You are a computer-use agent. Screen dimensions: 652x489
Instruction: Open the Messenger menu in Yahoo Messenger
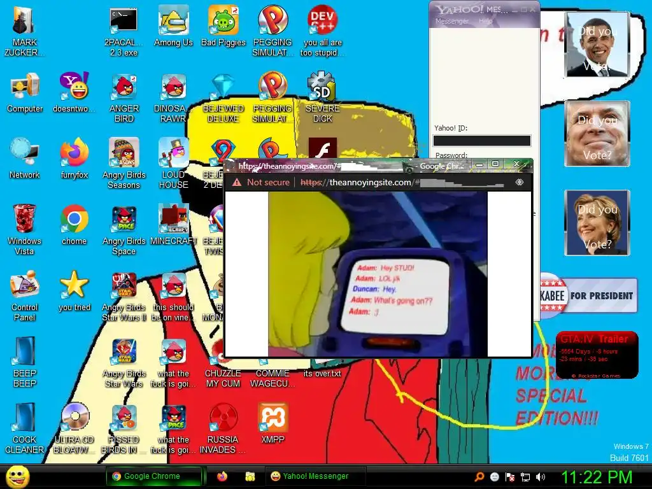click(451, 21)
